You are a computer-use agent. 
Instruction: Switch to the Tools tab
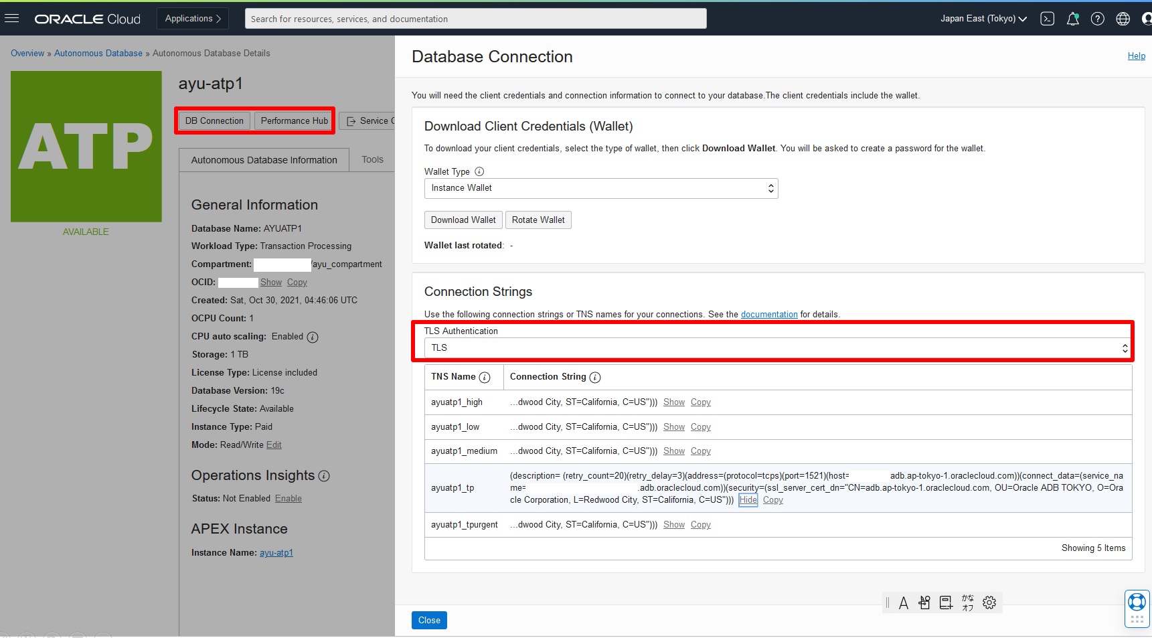[x=372, y=159]
